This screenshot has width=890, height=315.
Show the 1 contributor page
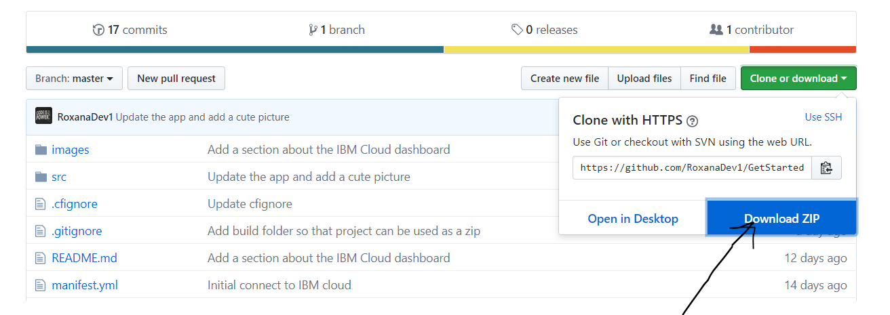(752, 30)
